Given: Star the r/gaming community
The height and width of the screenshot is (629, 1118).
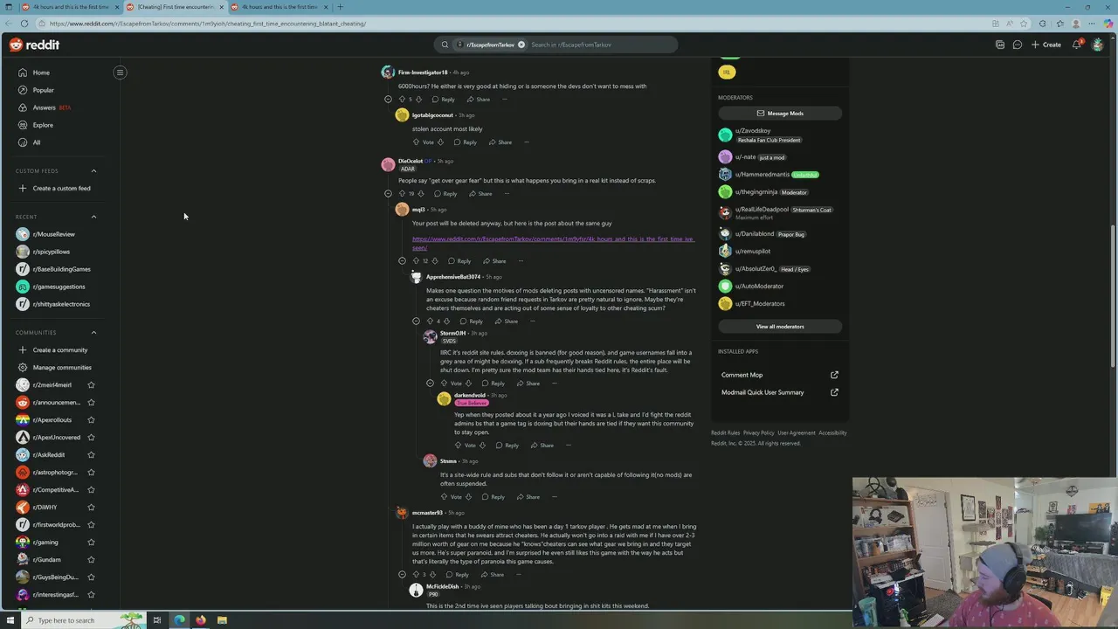Looking at the screenshot, I should (91, 543).
